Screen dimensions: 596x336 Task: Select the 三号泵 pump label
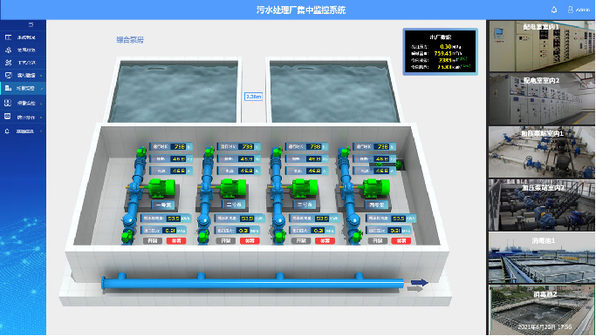click(304, 205)
